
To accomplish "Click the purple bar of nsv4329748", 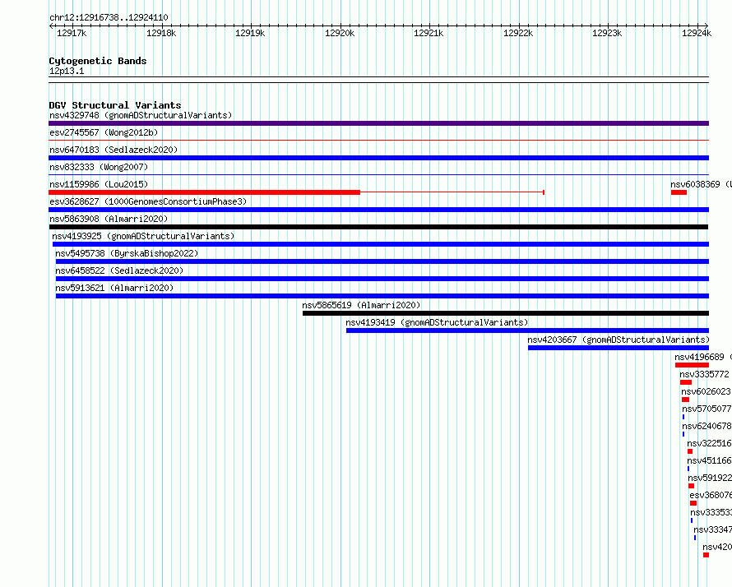I will pos(378,123).
